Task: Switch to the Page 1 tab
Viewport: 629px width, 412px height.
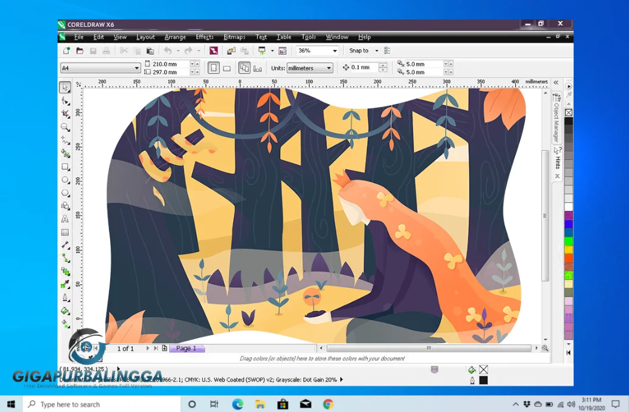Action: pyautogui.click(x=187, y=348)
